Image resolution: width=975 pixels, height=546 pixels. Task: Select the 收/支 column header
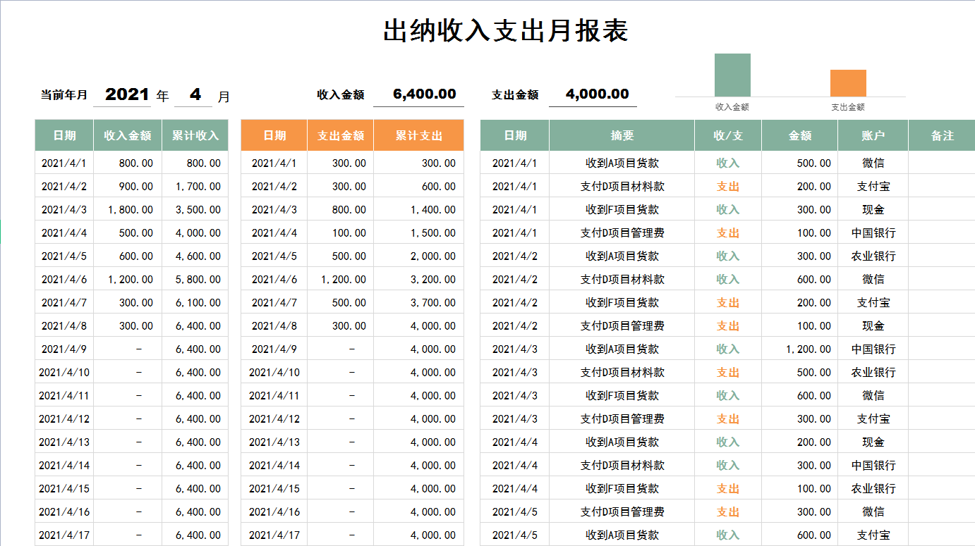(728, 135)
